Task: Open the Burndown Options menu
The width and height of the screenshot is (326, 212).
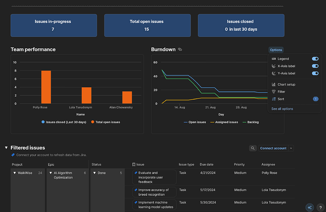Action: tap(276, 50)
